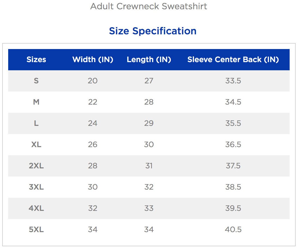Select the "Length (IN)" column header
300x252 pixels.
149,59
